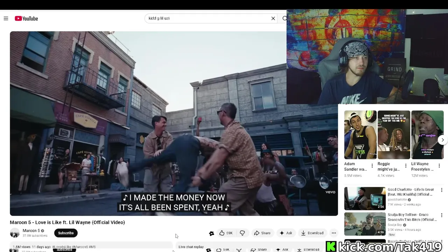The image size is (448, 252).
Task: Open the YouTube hamburger guide menu
Action: 6,19
